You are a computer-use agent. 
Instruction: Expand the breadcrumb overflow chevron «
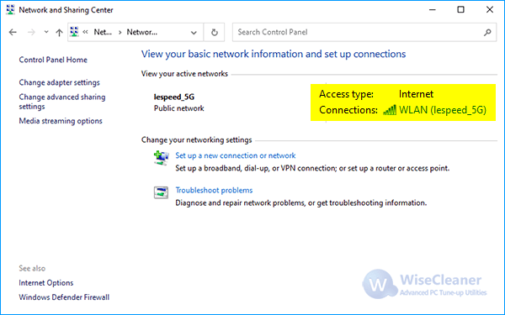85,32
